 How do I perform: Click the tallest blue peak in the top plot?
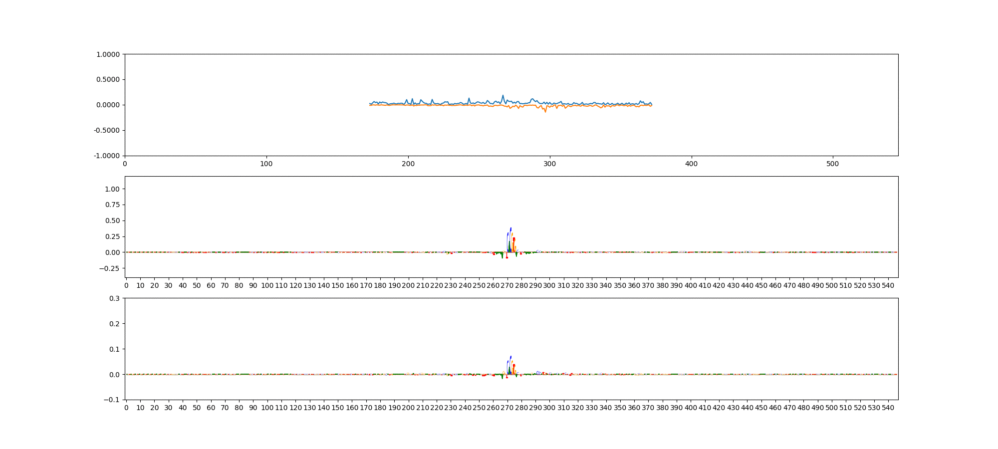[x=502, y=95]
